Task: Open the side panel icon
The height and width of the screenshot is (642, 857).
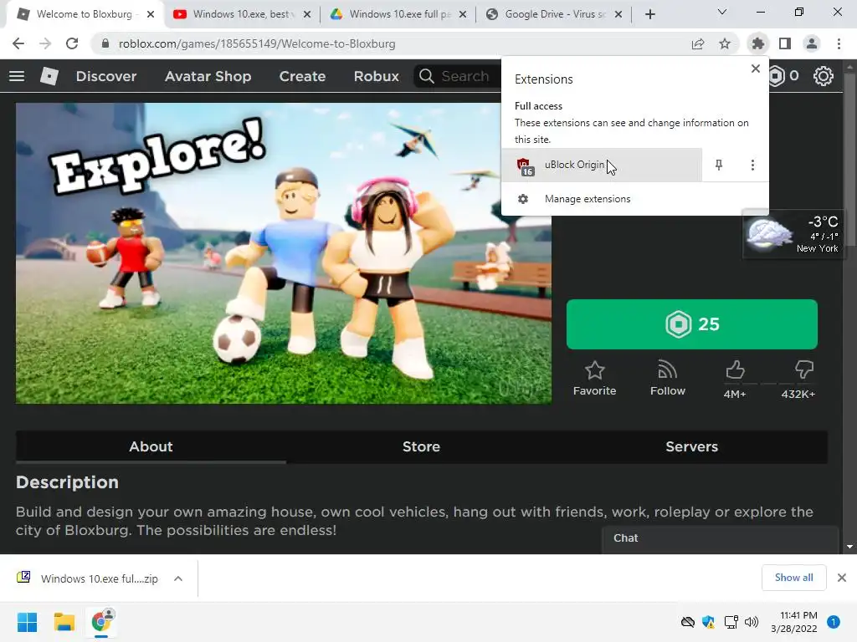Action: coord(785,43)
